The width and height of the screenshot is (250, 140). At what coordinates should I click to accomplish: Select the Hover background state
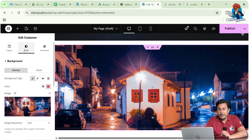pyautogui.click(x=39, y=70)
